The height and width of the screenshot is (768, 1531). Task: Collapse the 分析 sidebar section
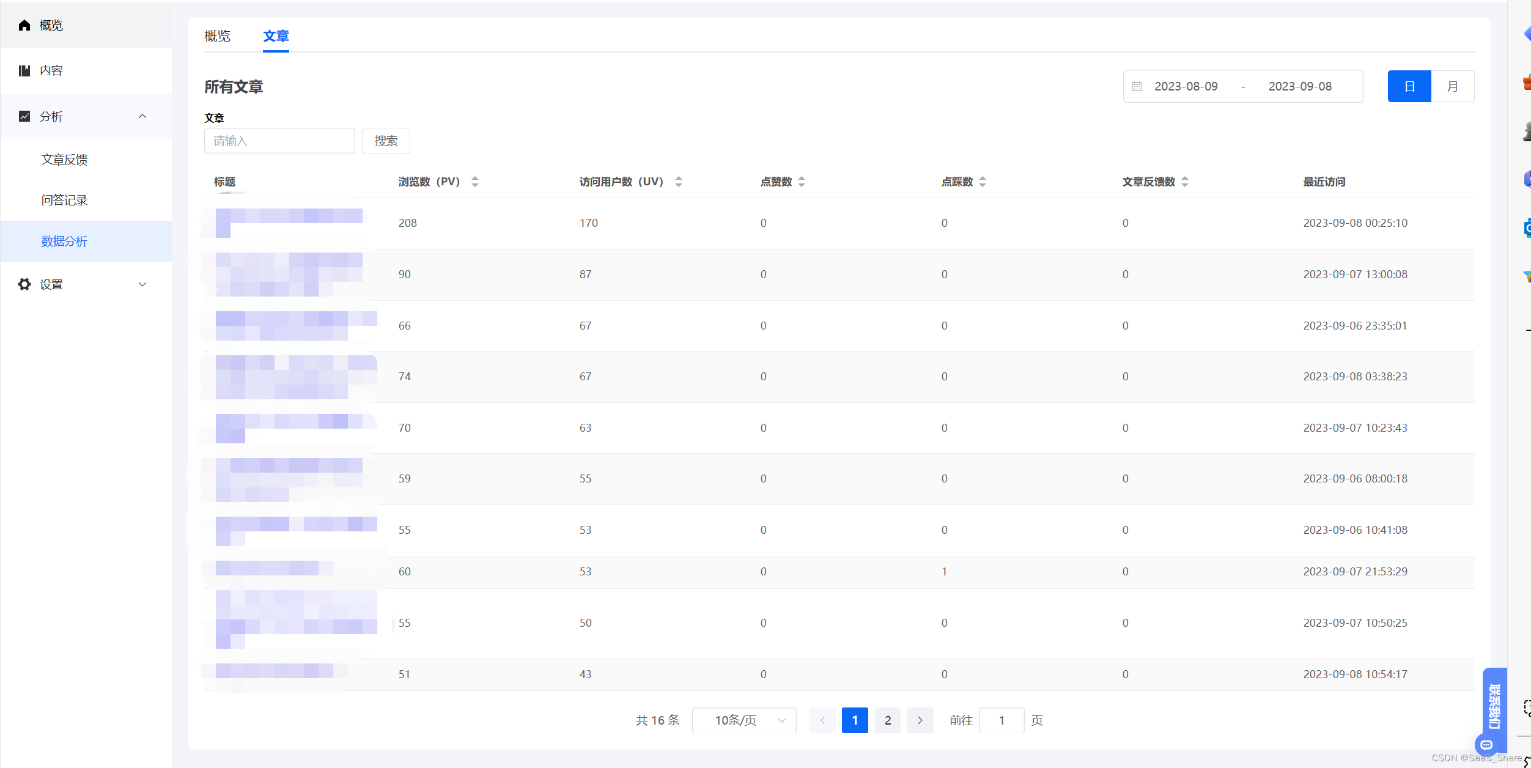142,116
